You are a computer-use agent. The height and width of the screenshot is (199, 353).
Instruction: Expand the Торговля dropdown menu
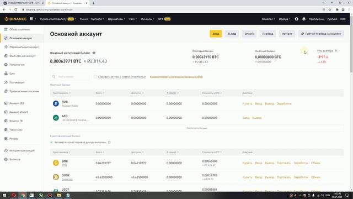click(97, 19)
